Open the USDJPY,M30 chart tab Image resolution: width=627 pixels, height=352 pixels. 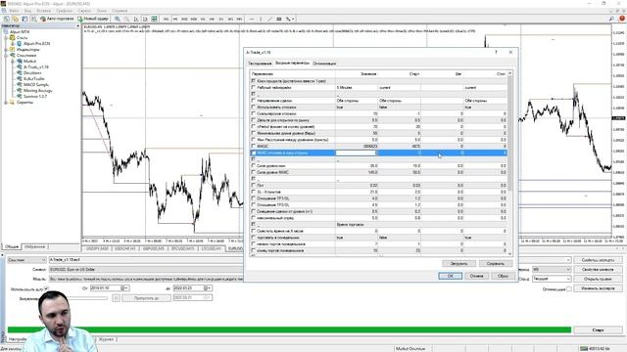click(98, 248)
